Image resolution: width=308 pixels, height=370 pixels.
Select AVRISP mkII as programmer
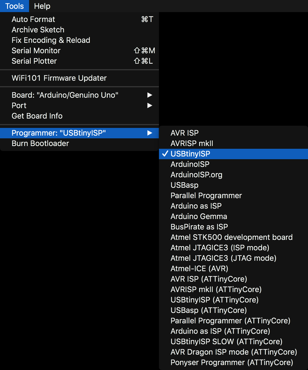tap(192, 143)
